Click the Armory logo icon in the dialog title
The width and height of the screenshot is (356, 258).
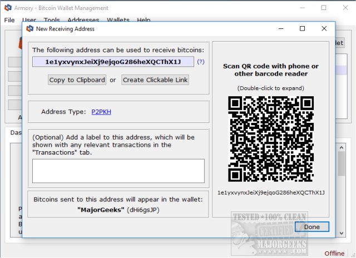30,28
